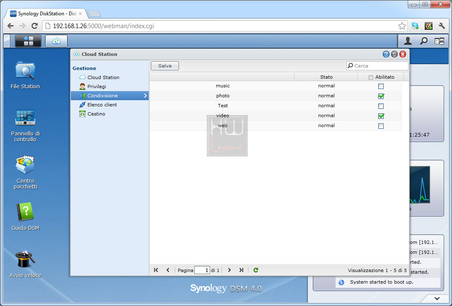This screenshot has width=452, height=306.
Task: Enable Test share checkbox
Action: (381, 106)
